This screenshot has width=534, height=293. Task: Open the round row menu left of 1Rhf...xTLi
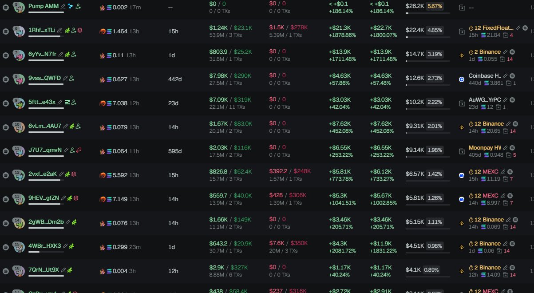coord(5,31)
